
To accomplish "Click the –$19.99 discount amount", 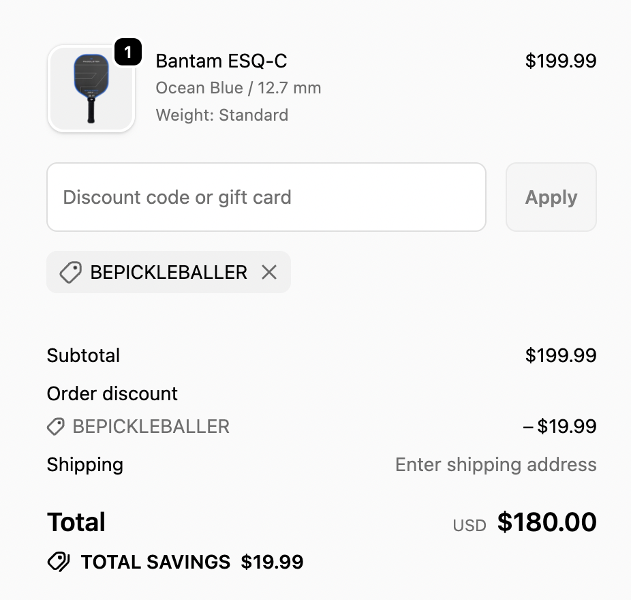I will 559,427.
